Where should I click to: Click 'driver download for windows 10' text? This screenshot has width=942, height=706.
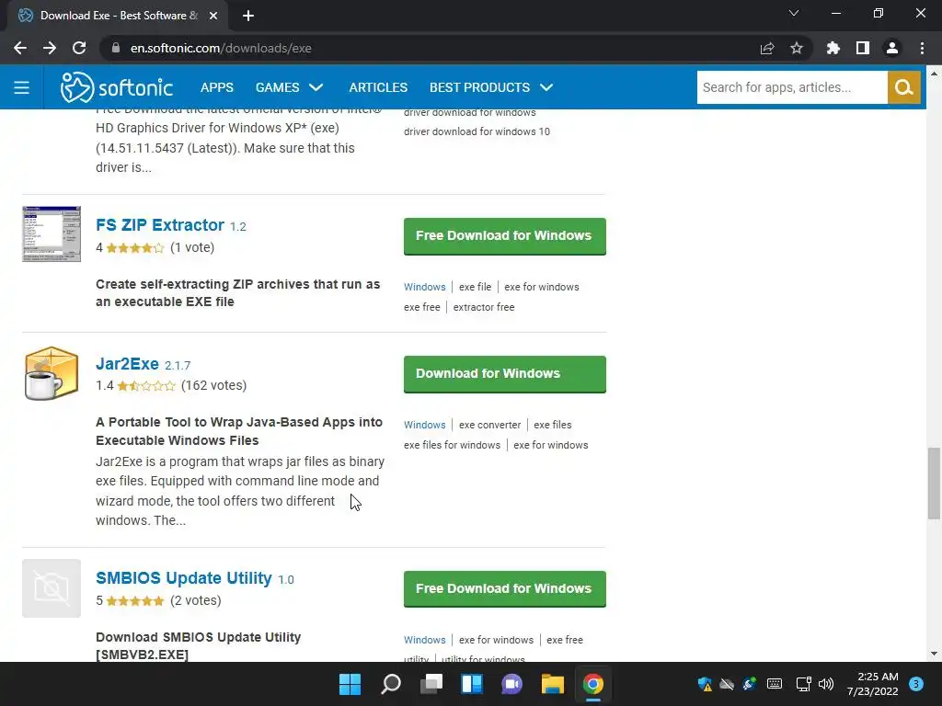point(477,131)
